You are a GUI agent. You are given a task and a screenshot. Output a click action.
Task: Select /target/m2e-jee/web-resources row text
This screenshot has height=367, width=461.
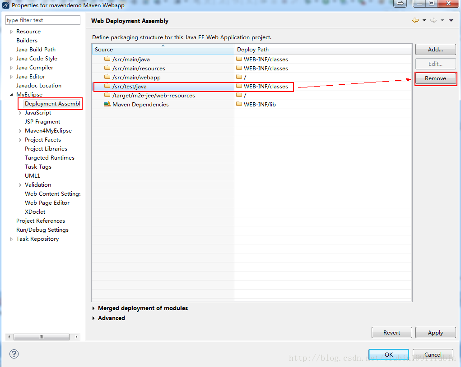[x=154, y=96]
